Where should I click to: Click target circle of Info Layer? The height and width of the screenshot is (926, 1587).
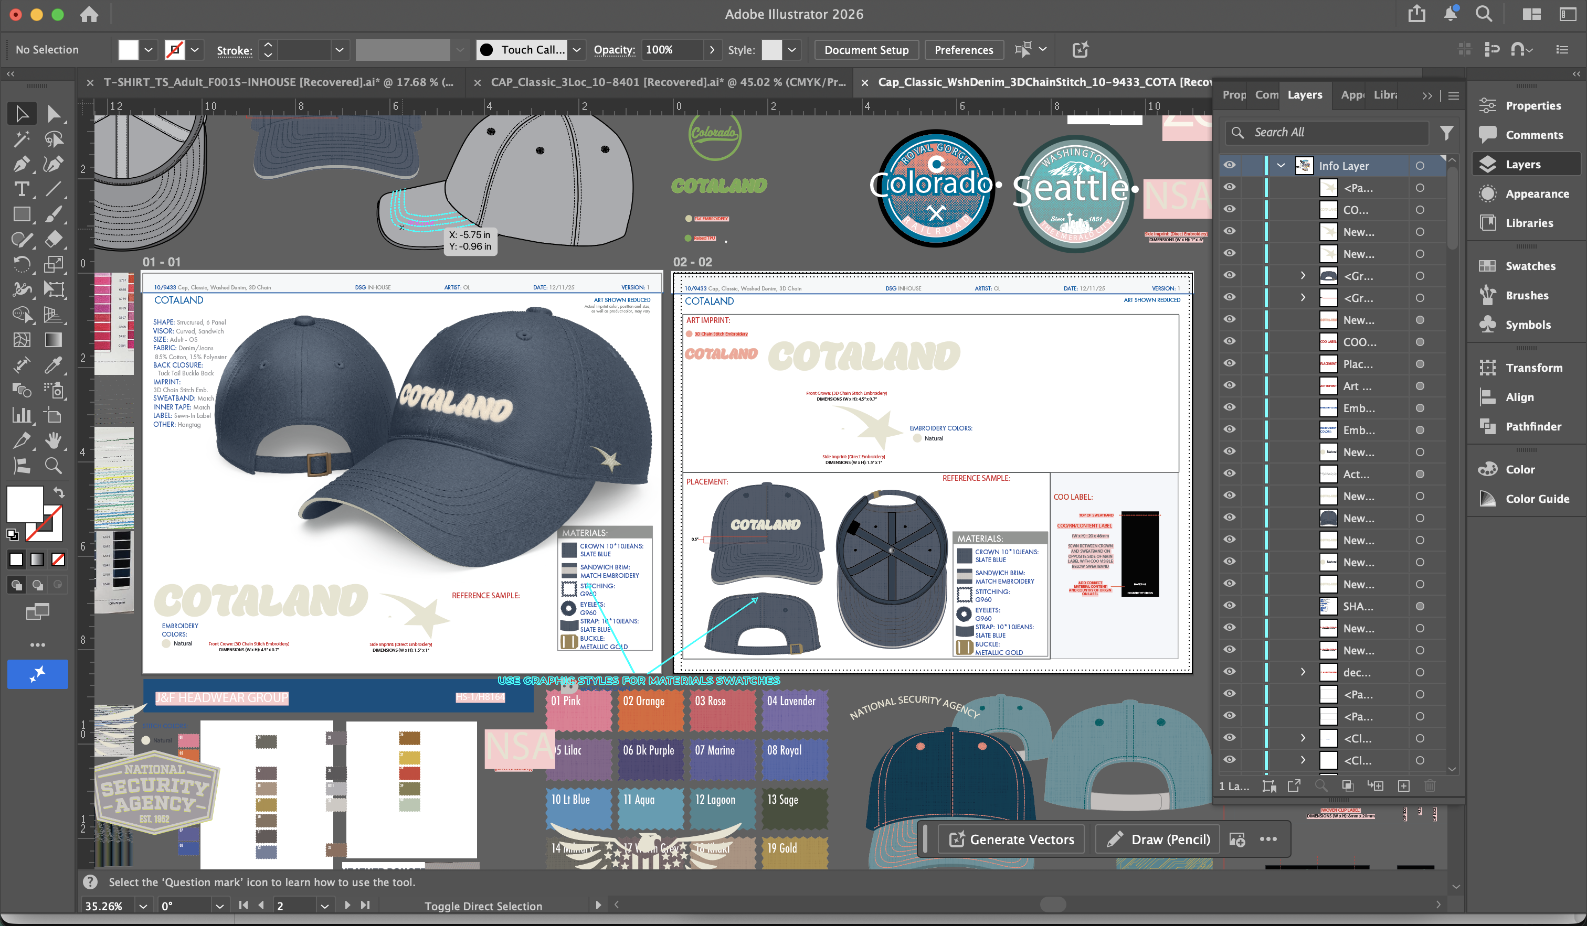[1420, 166]
